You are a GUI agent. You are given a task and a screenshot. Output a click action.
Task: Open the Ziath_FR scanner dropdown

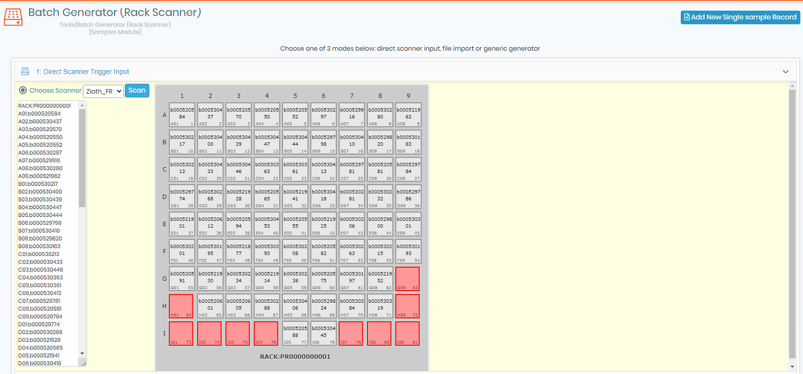click(103, 91)
